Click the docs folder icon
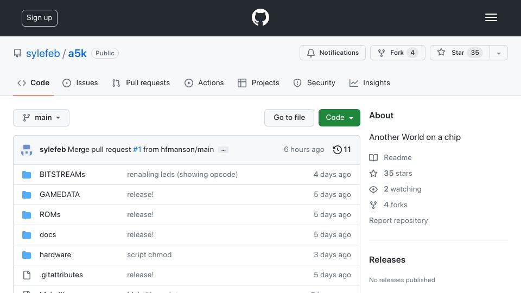 (27, 235)
